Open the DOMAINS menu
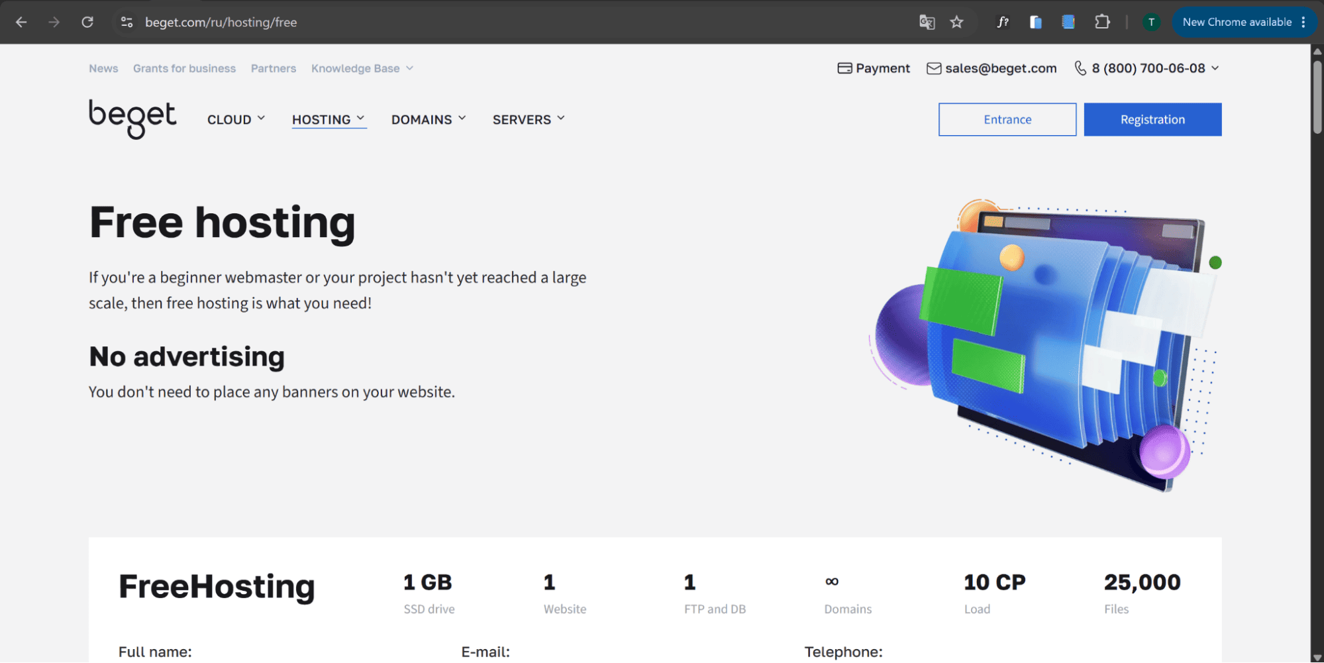The width and height of the screenshot is (1324, 663). coord(429,119)
